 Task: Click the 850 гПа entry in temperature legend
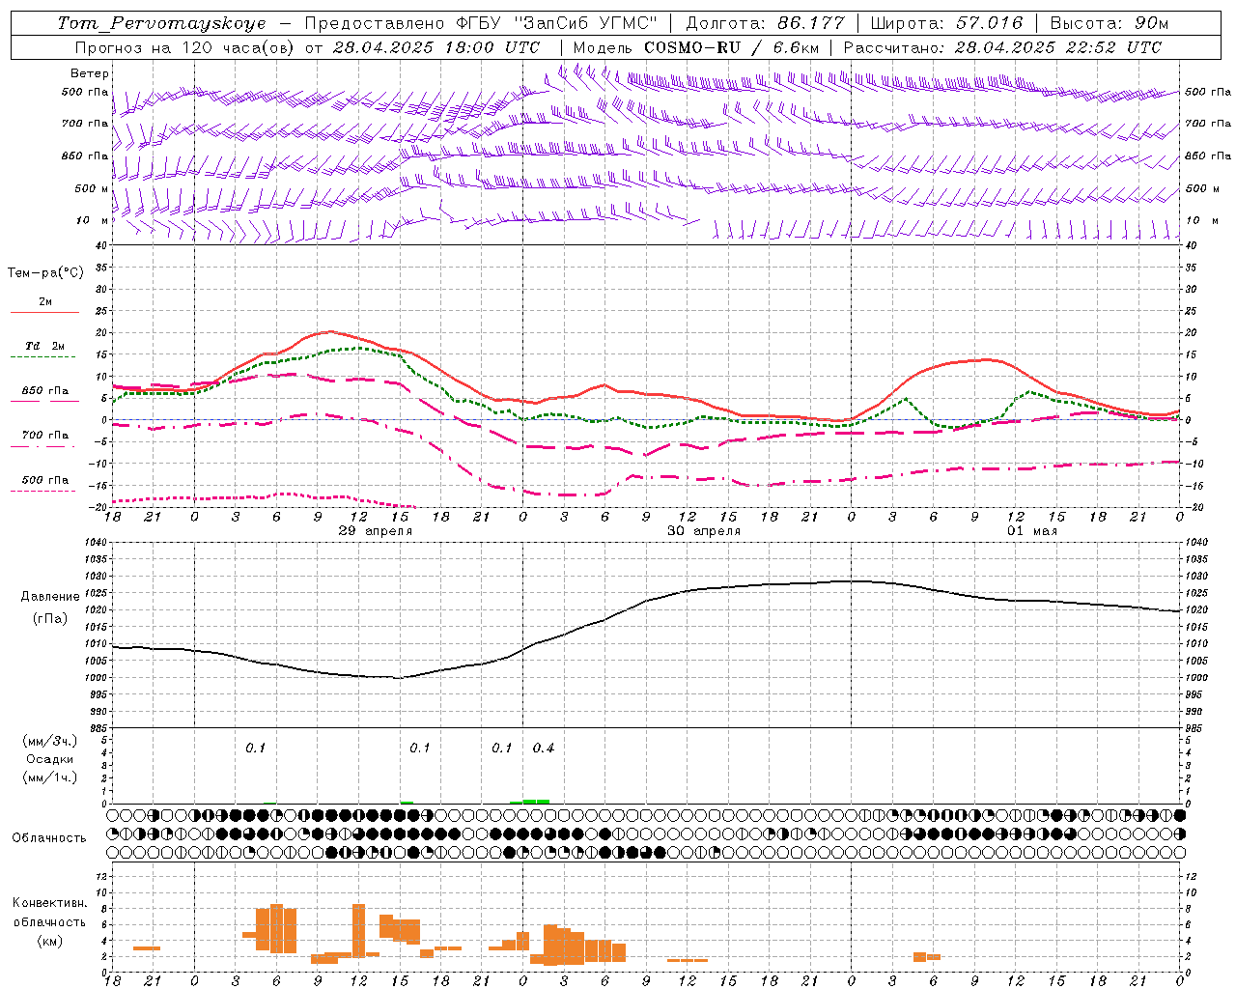coord(45,391)
